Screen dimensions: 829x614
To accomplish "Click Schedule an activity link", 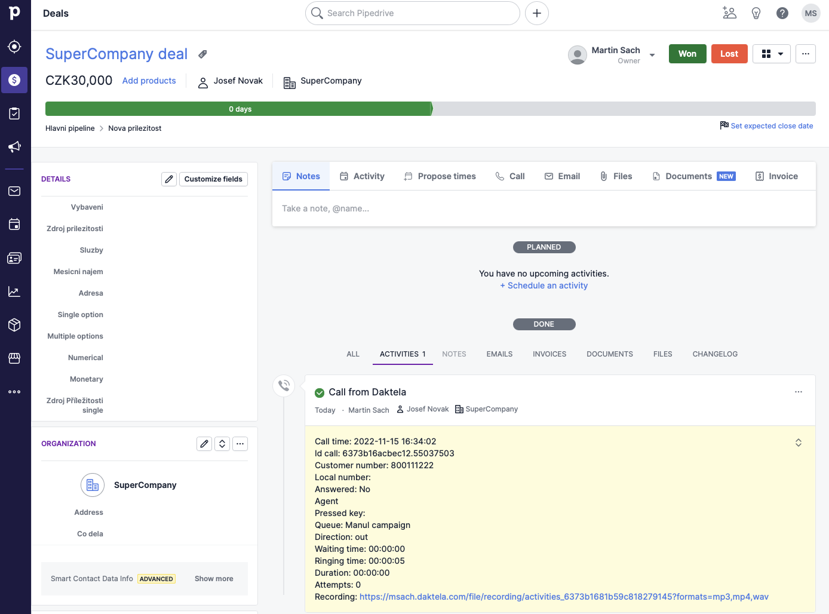I will [x=544, y=285].
